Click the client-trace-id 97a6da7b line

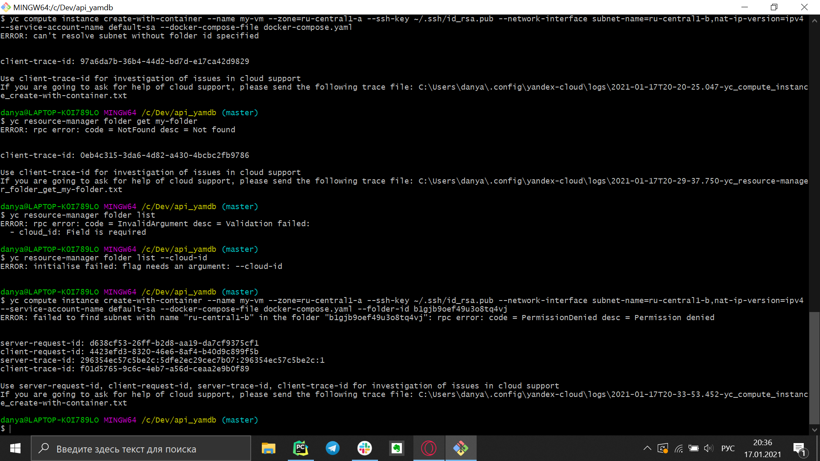pos(125,61)
